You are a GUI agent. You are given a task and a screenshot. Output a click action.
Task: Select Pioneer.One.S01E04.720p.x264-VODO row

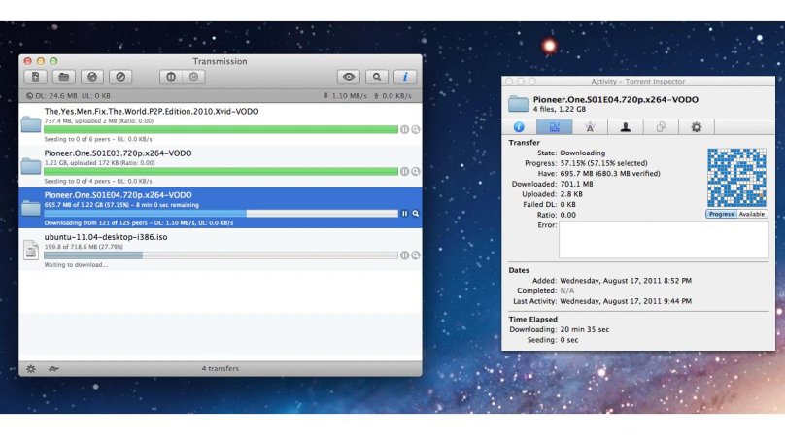[221, 208]
